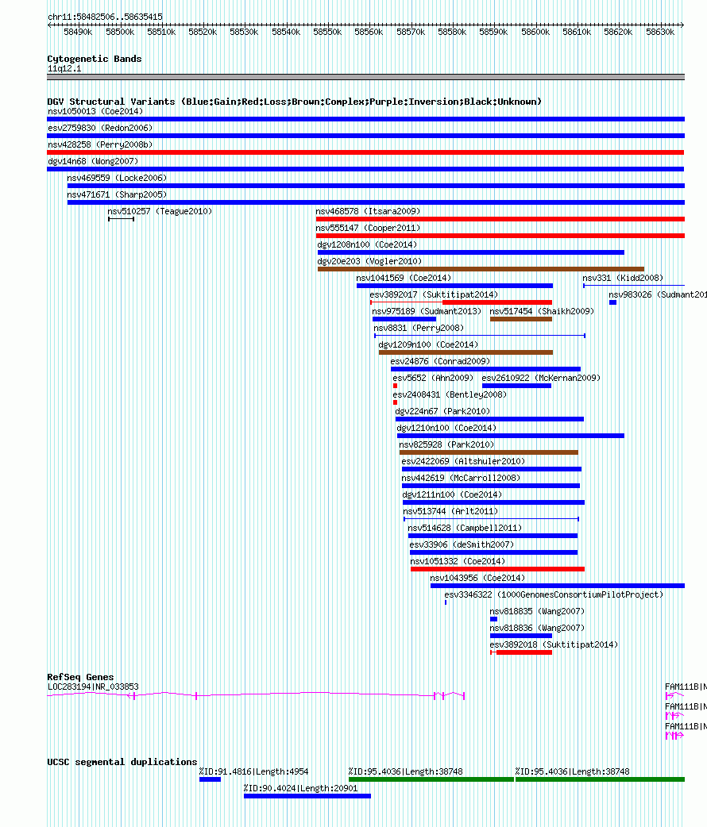The width and height of the screenshot is (707, 827).
Task: Select the nsv818835 (Wang2007) blue marker
Action: pos(493,619)
